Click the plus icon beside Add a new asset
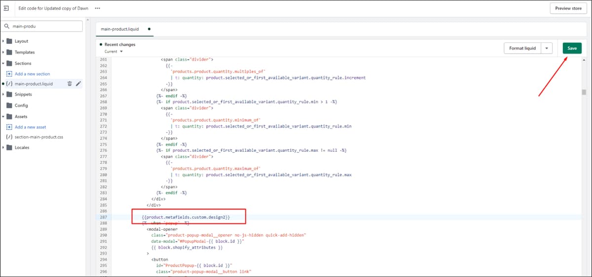592x277 pixels. coord(9,127)
